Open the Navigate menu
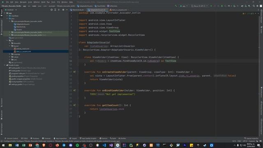The height and width of the screenshot is (148, 263). pyautogui.click(x=23, y=2)
